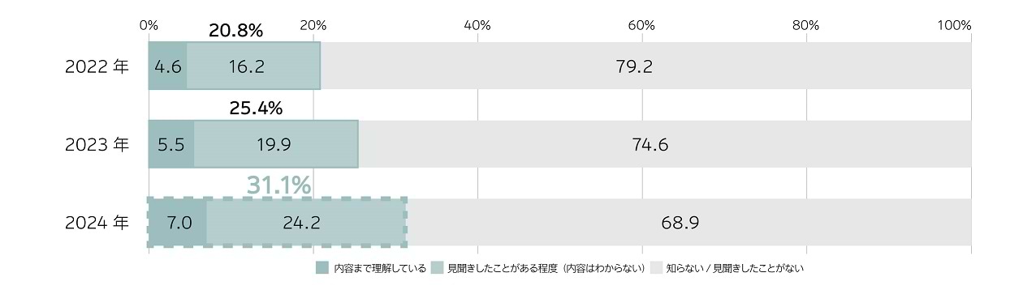Click the 内容まで理解している legend text
1036x294 pixels.
click(379, 267)
